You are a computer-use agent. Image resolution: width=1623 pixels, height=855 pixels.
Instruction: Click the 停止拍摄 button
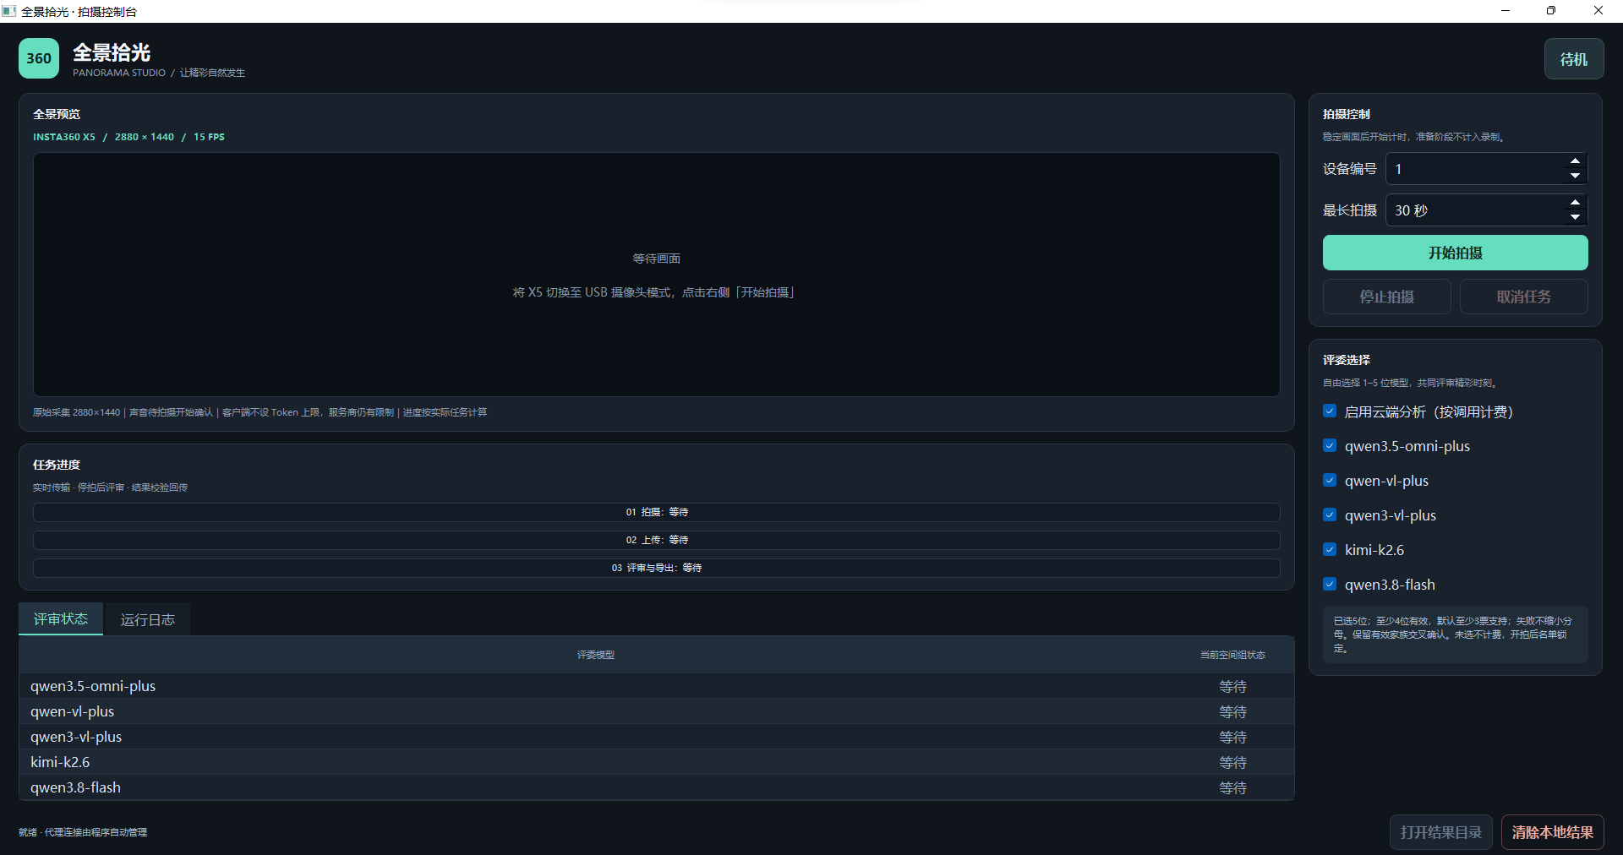[1386, 297]
